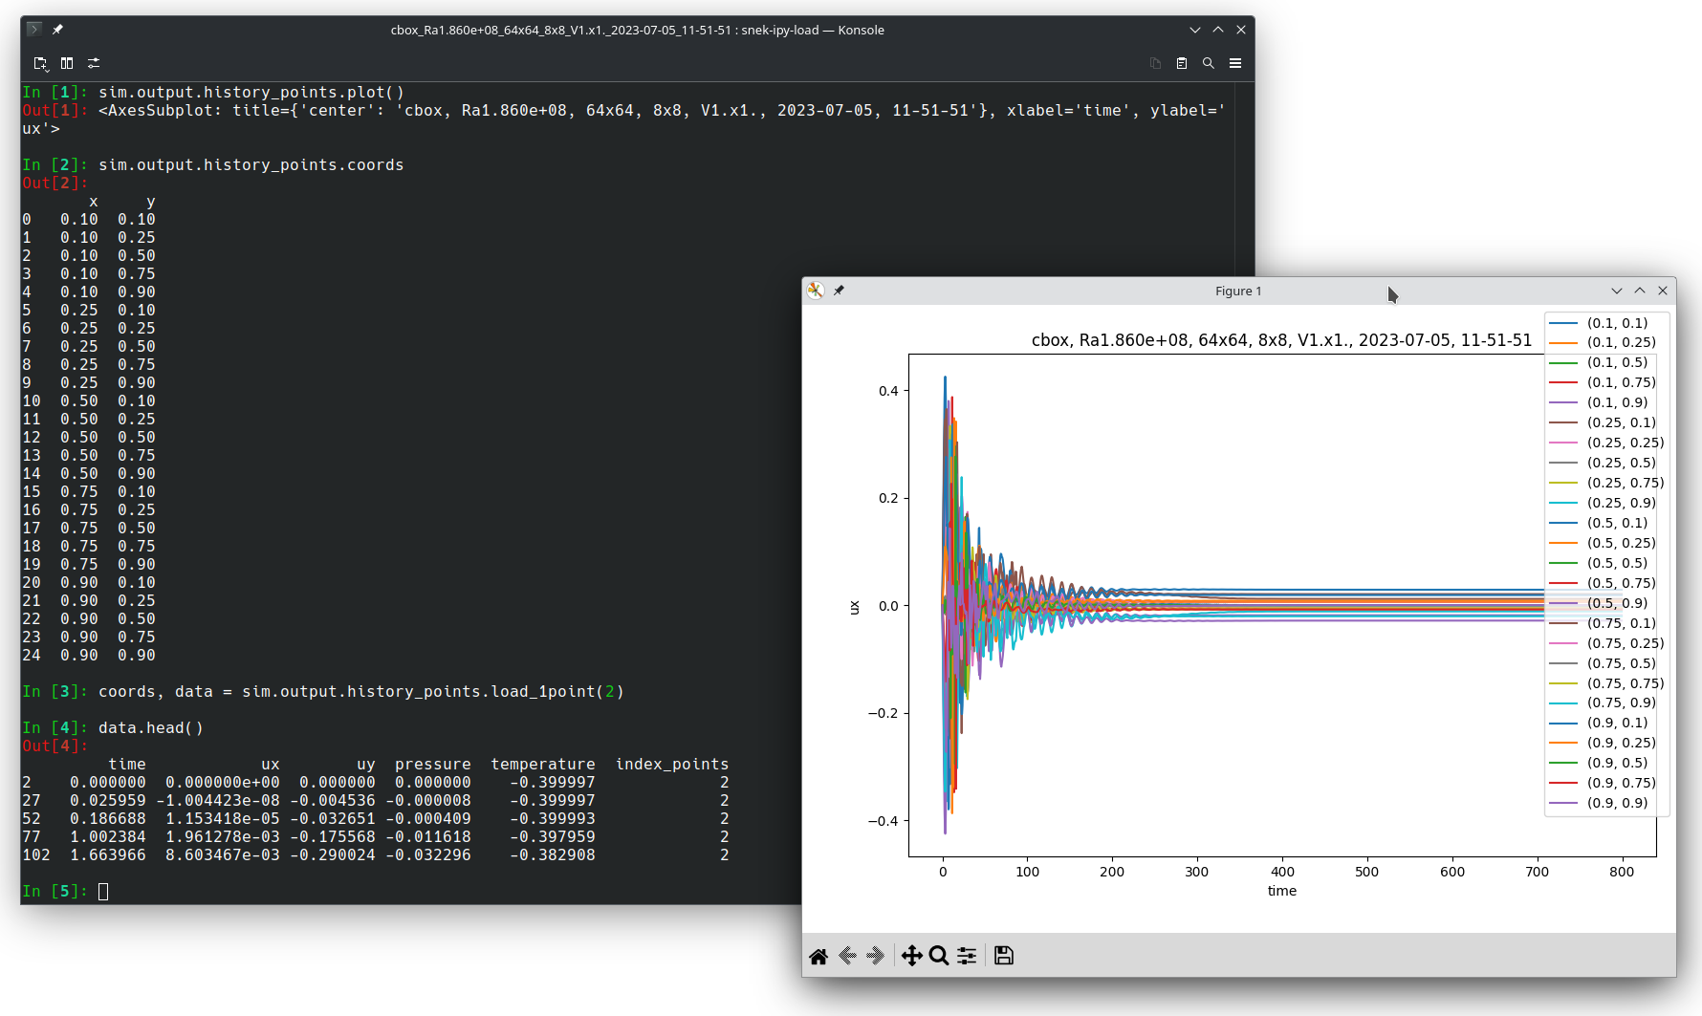Toggle the Zoom to rectangle tool
This screenshot has height=1016, width=1702.
pos(939,956)
